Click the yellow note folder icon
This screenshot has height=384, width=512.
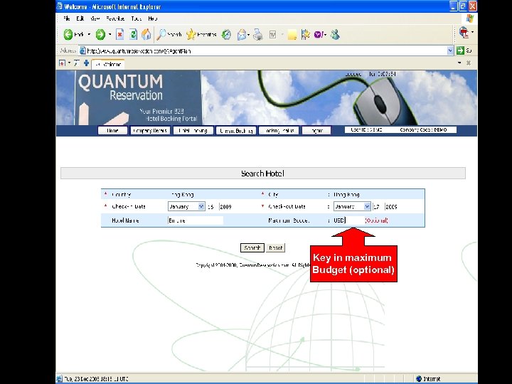[x=292, y=35]
